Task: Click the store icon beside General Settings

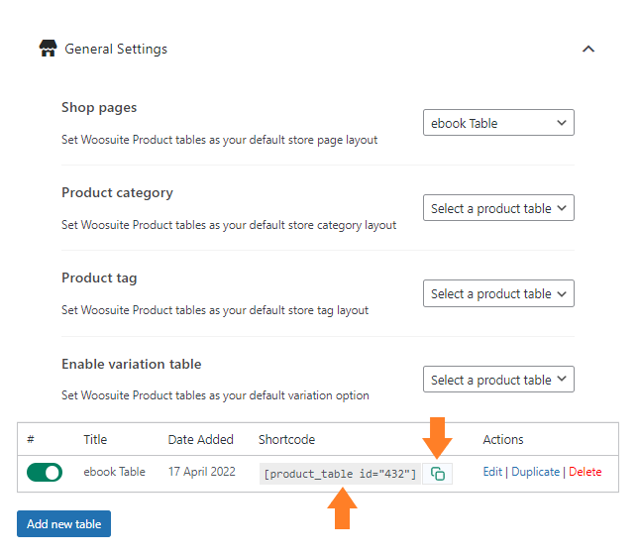Action: 49,49
